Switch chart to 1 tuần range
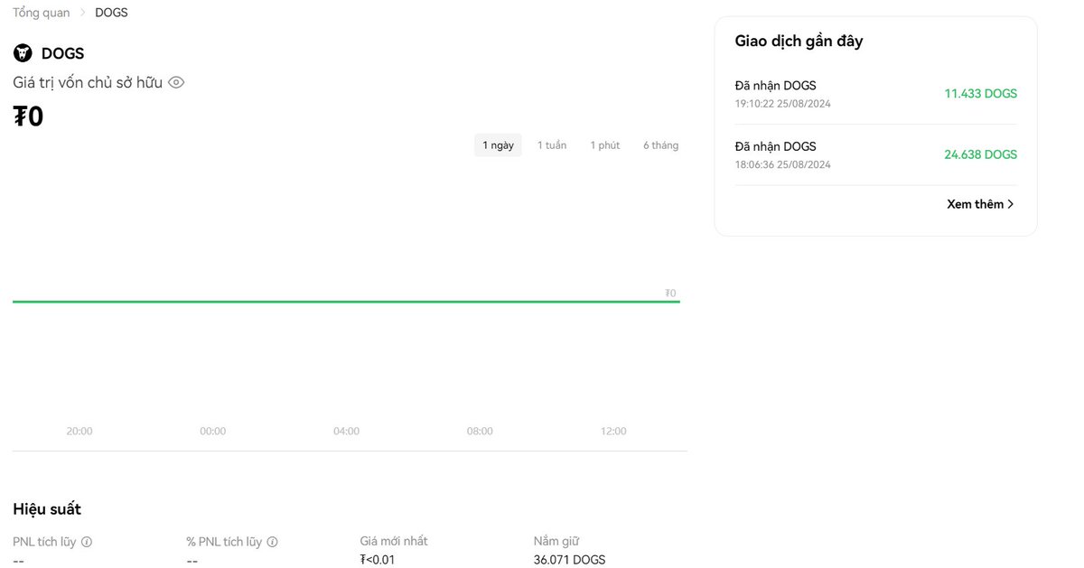Image resolution: width=1084 pixels, height=568 pixels. click(x=552, y=145)
